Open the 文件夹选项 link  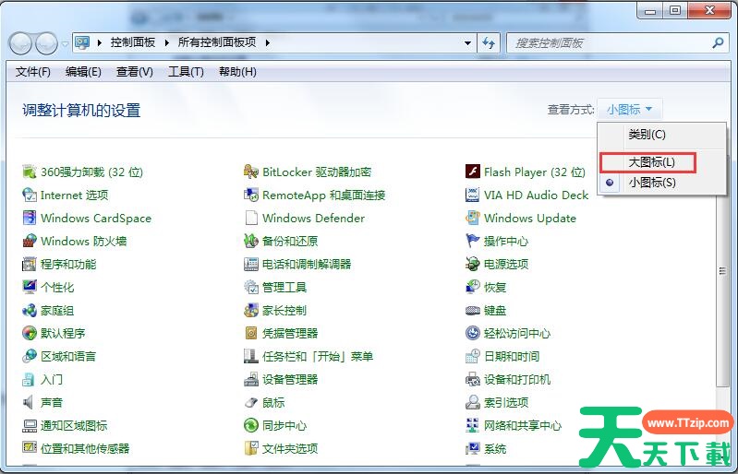click(x=290, y=448)
